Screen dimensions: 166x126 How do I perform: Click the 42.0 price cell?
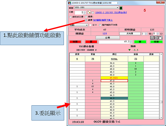pos(114,110)
